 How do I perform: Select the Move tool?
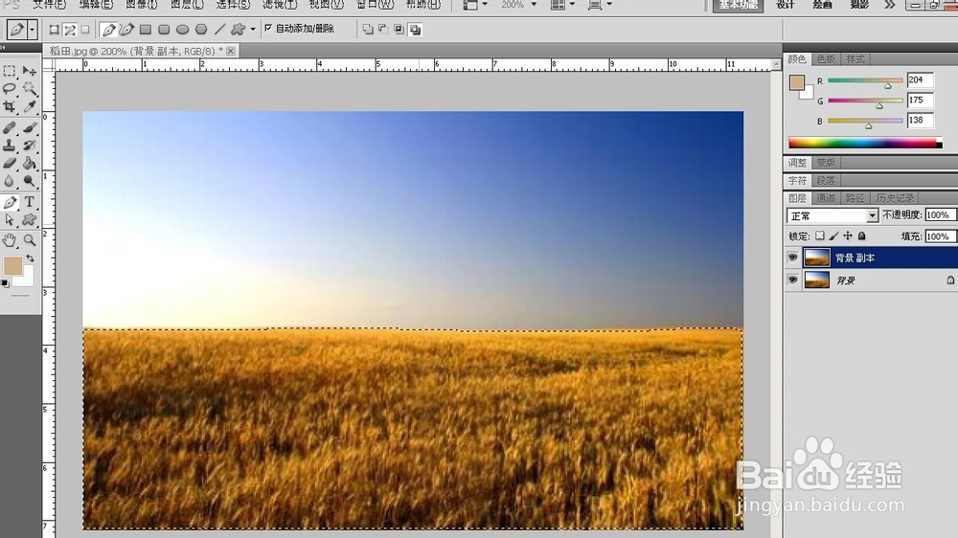tap(30, 71)
